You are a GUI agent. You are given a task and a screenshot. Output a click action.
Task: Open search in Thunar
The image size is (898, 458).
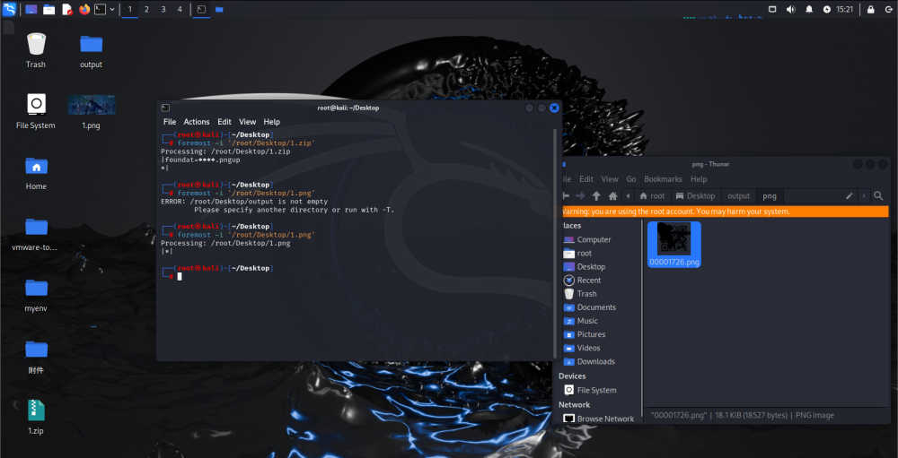[x=878, y=196]
